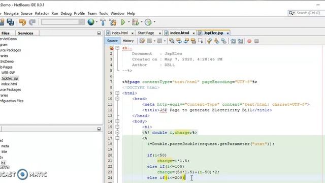Viewport: 325px width, 183px height.
Task: Switch editor to Source view
Action: pyautogui.click(x=112, y=41)
